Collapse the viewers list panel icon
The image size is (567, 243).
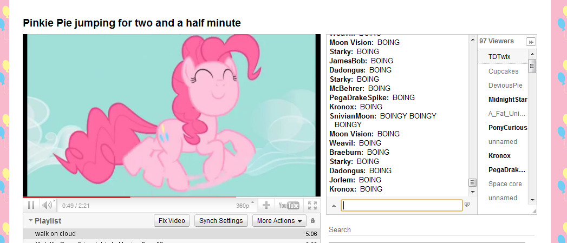531,42
